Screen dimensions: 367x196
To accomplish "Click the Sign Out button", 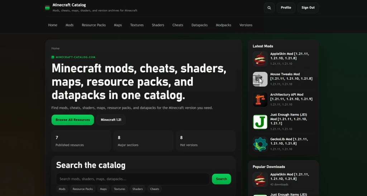I will click(308, 8).
